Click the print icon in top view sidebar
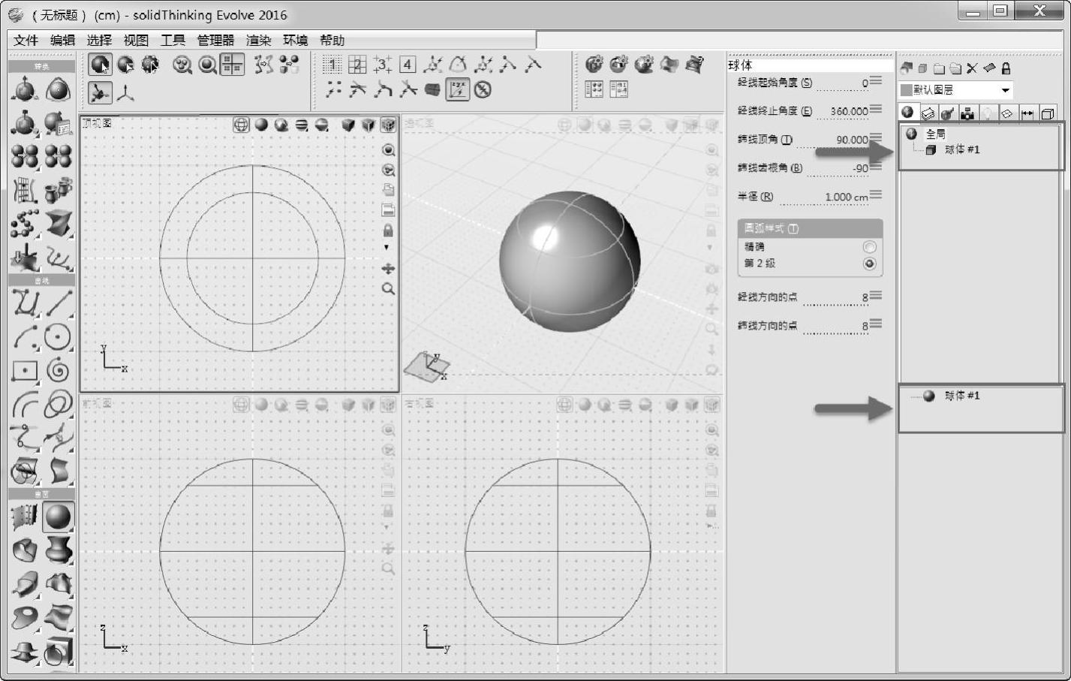This screenshot has width=1071, height=681. coord(388,190)
